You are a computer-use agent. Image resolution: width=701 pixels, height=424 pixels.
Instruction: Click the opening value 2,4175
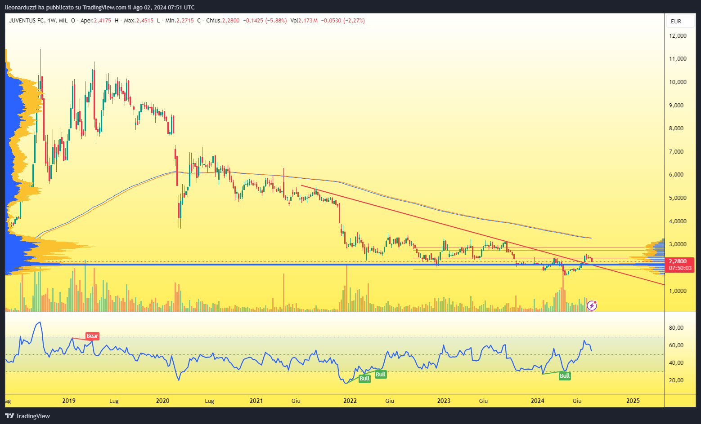pyautogui.click(x=102, y=21)
